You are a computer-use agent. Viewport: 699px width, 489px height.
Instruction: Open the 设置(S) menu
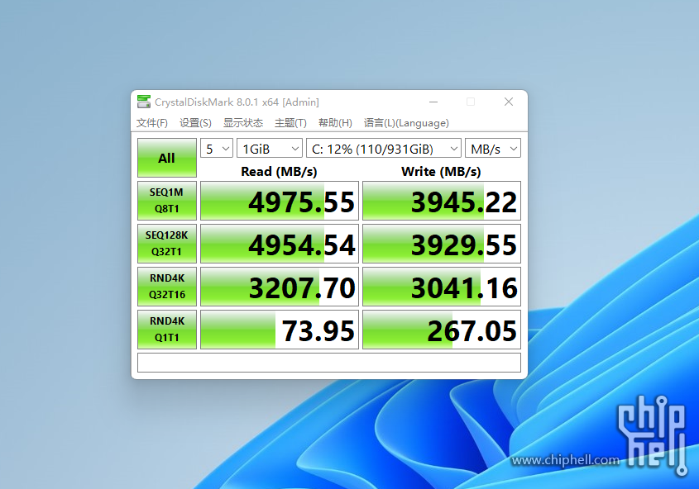pyautogui.click(x=195, y=123)
